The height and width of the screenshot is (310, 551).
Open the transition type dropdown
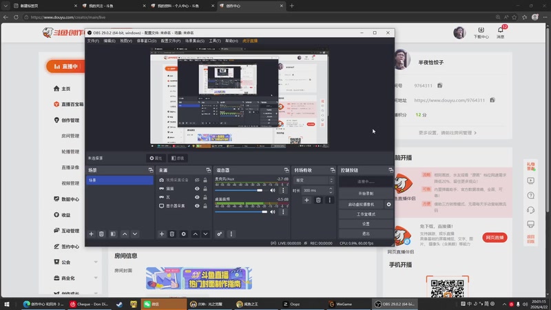[x=313, y=180]
